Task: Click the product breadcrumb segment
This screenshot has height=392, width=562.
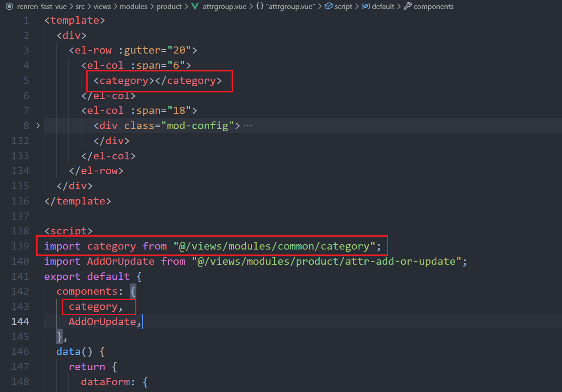Action: [x=169, y=6]
